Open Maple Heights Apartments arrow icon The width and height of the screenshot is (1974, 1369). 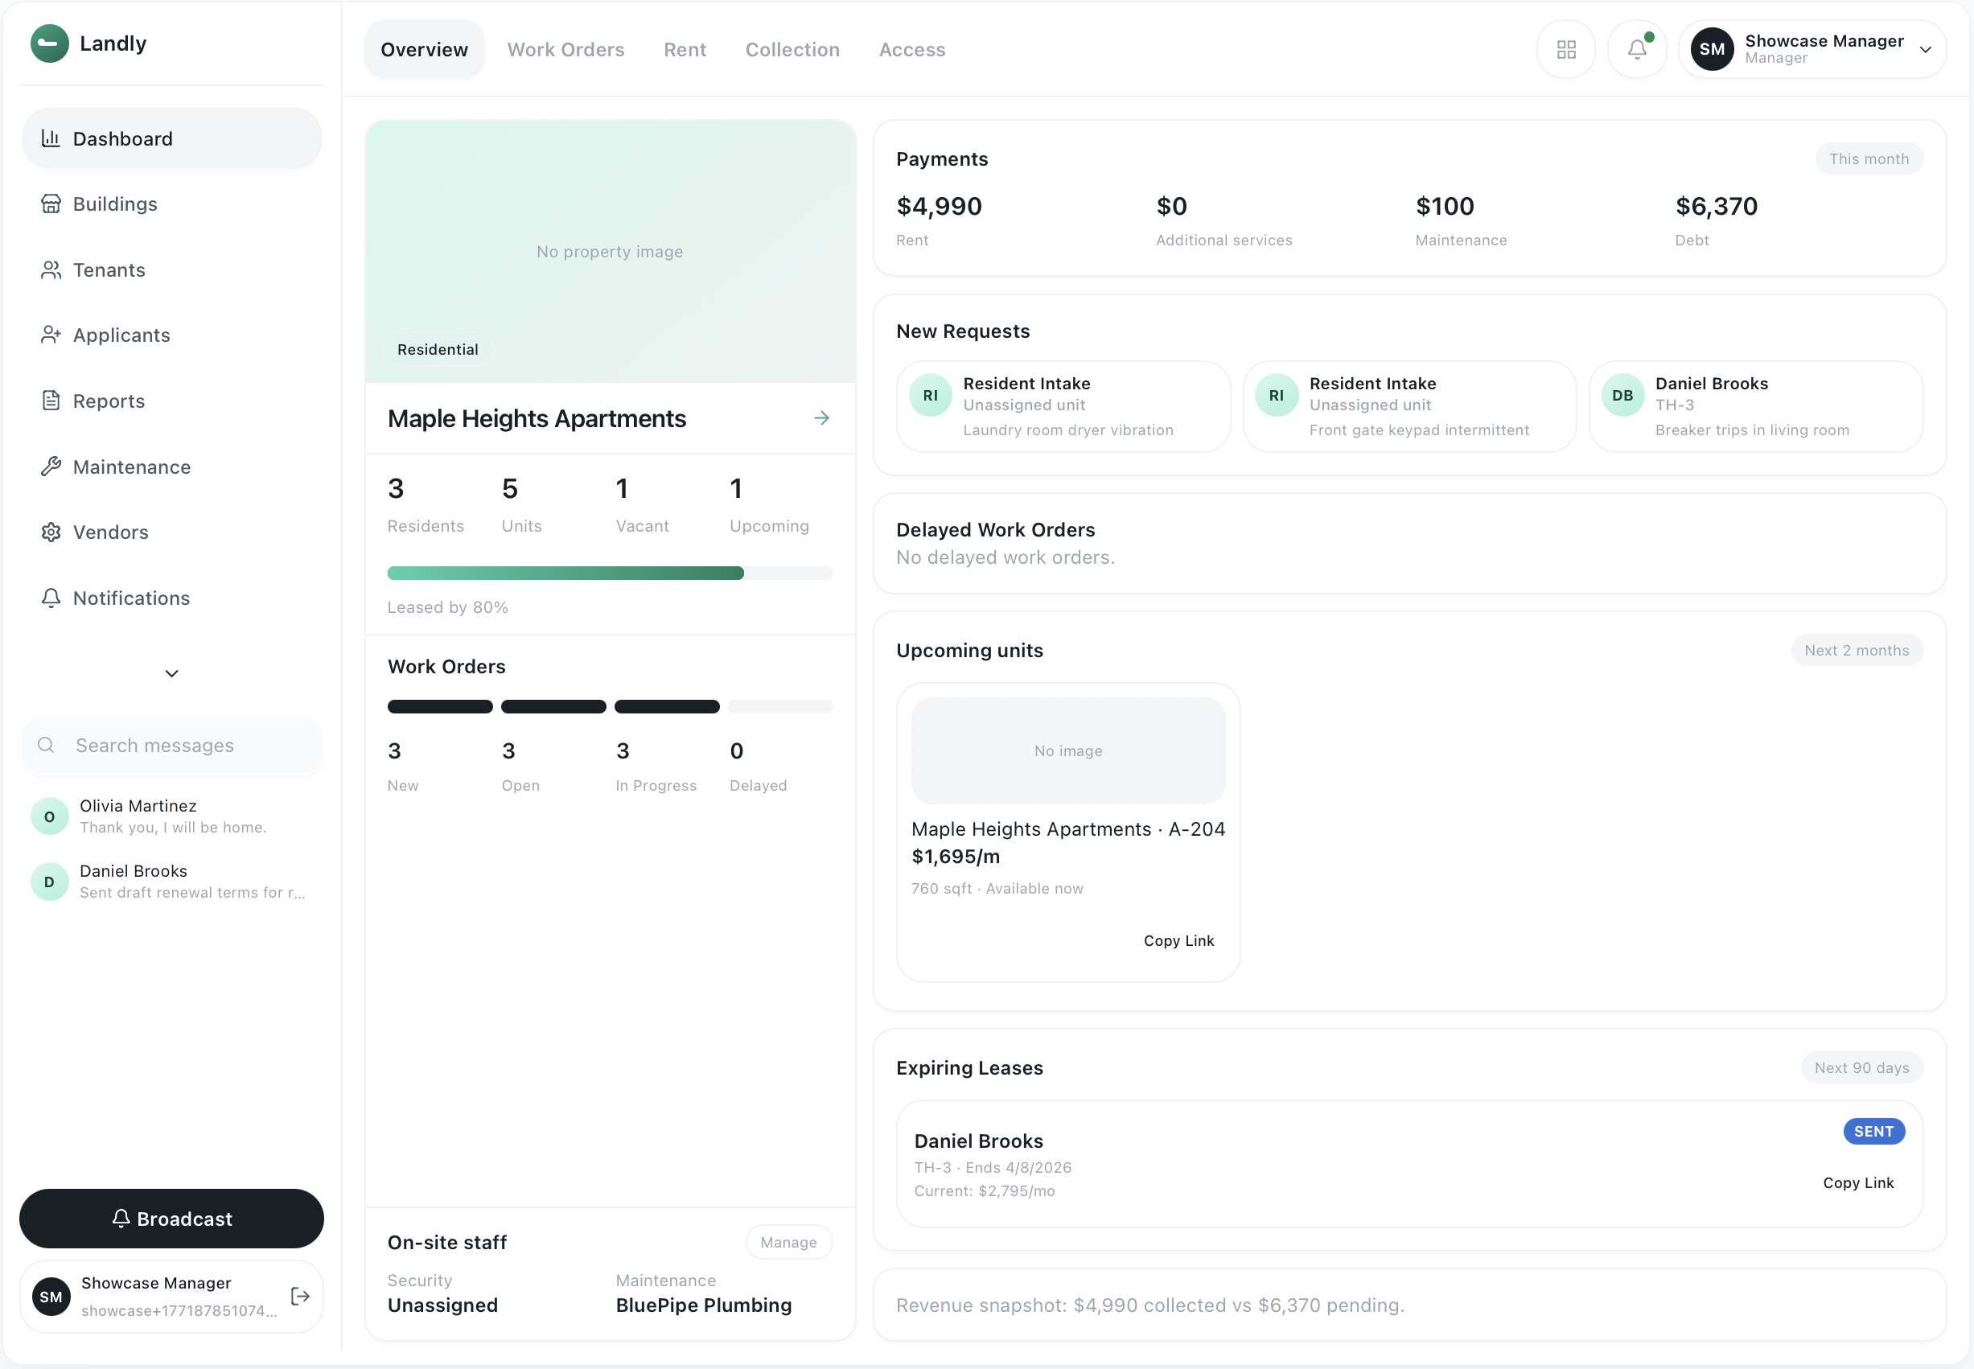point(821,418)
